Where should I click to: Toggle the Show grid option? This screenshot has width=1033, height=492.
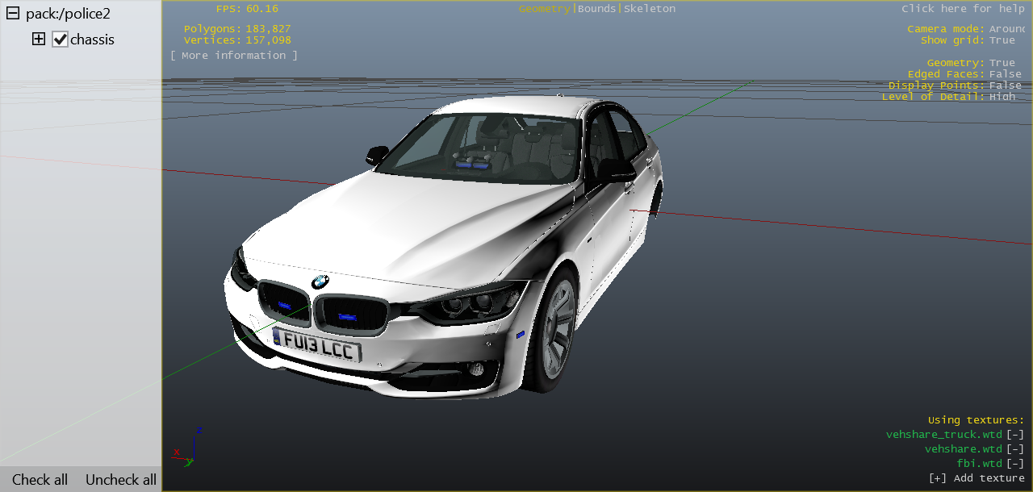(1002, 40)
